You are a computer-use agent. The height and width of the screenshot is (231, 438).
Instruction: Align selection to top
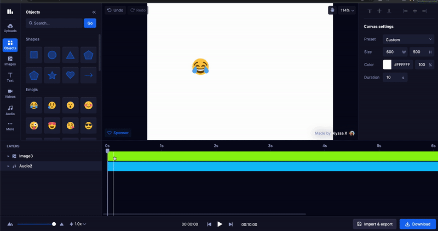pyautogui.click(x=370, y=11)
